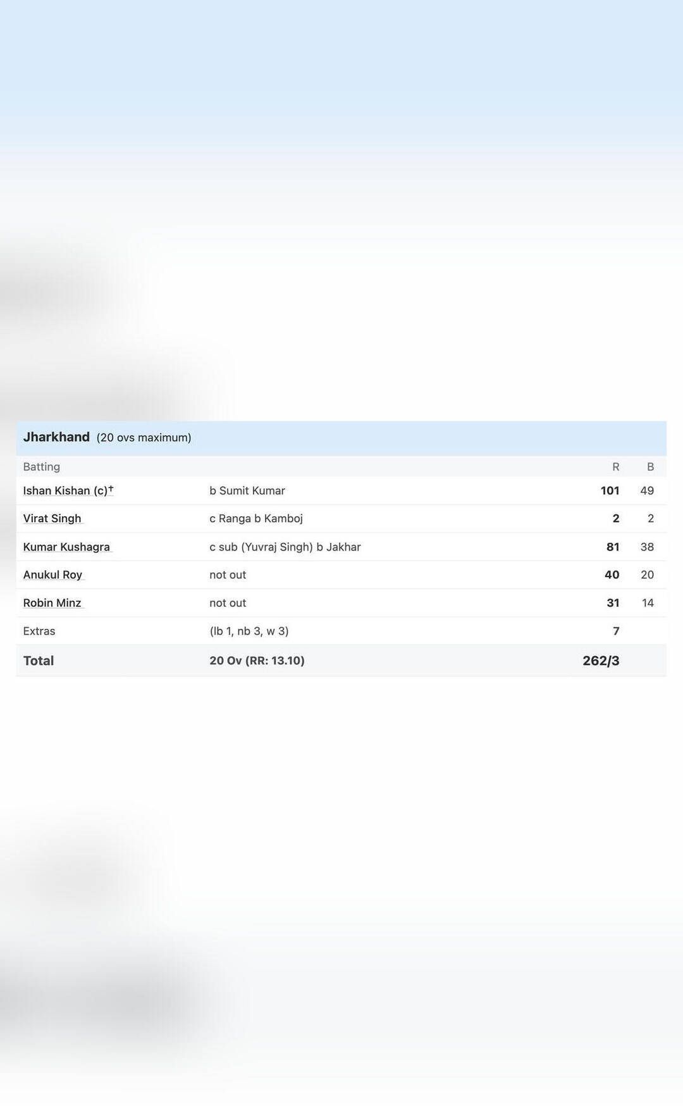
Task: Click the Extras row label
Action: (x=39, y=631)
